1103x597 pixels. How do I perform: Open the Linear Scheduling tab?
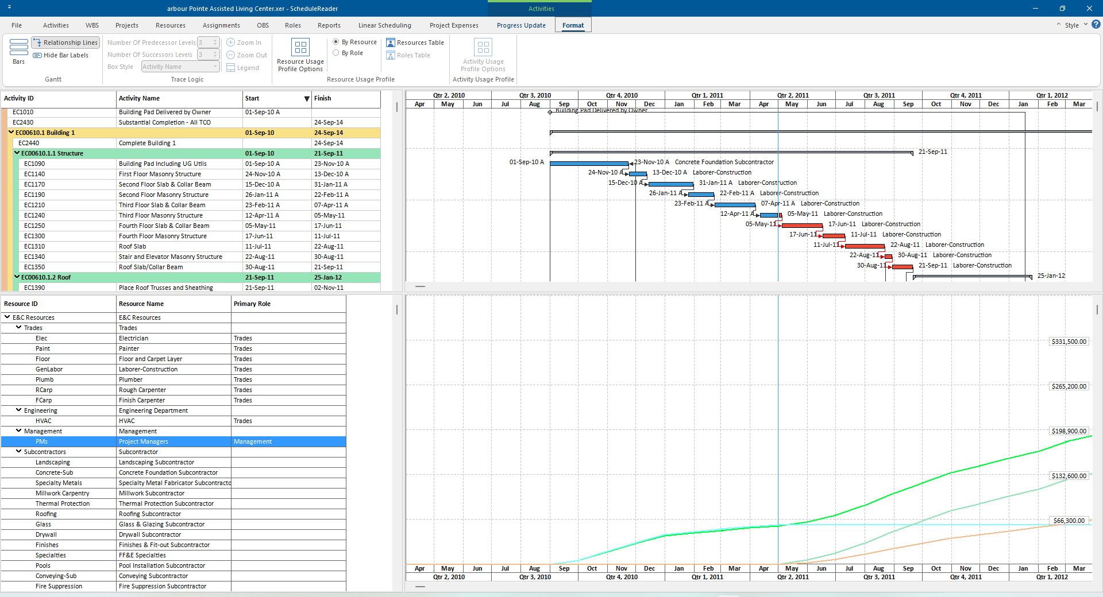(x=384, y=25)
